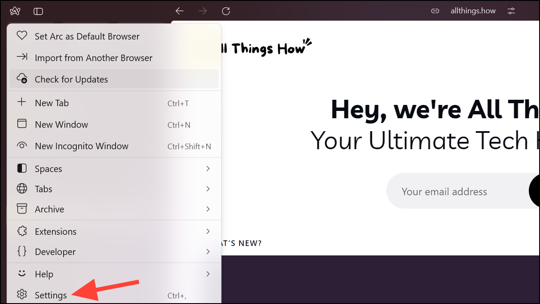Screen dimensions: 540x304
Task: Click the import arrow icon
Action: 21,57
